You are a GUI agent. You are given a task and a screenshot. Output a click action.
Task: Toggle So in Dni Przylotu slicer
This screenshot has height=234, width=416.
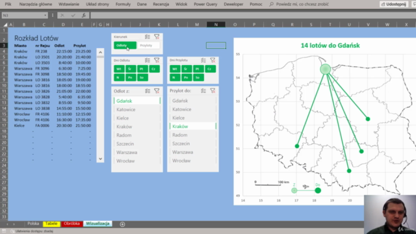[x=198, y=77]
